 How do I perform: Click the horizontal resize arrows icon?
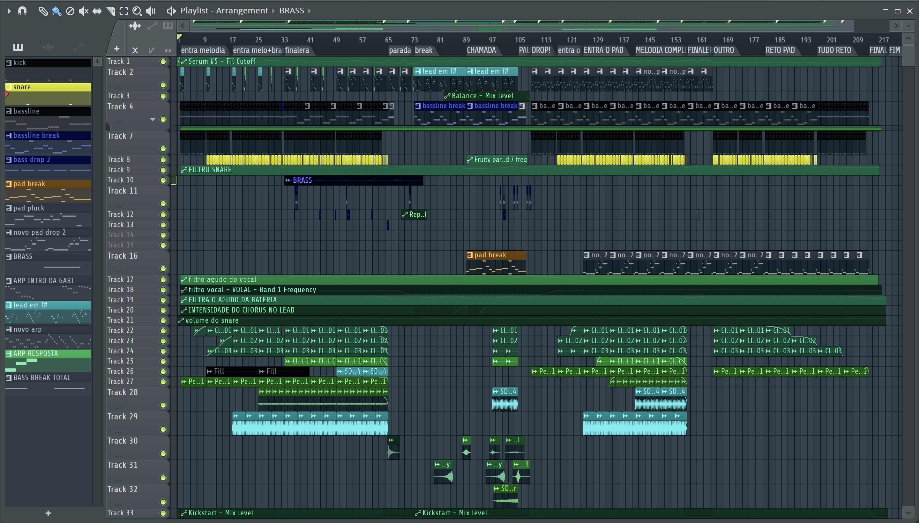pyautogui.click(x=168, y=50)
